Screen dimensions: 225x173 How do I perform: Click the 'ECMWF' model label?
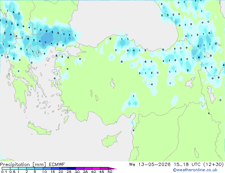[x=57, y=165]
